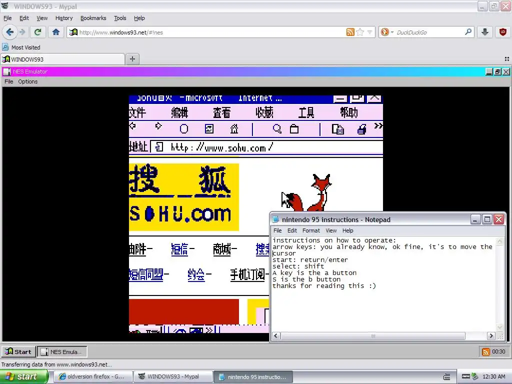Click the uBlock shield extension icon
The width and height of the screenshot is (512, 384).
[503, 32]
